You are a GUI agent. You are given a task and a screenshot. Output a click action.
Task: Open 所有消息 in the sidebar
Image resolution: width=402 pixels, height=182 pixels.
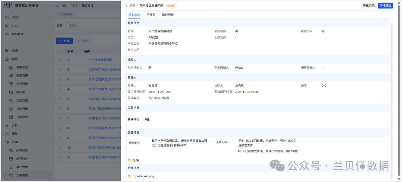click(22, 150)
